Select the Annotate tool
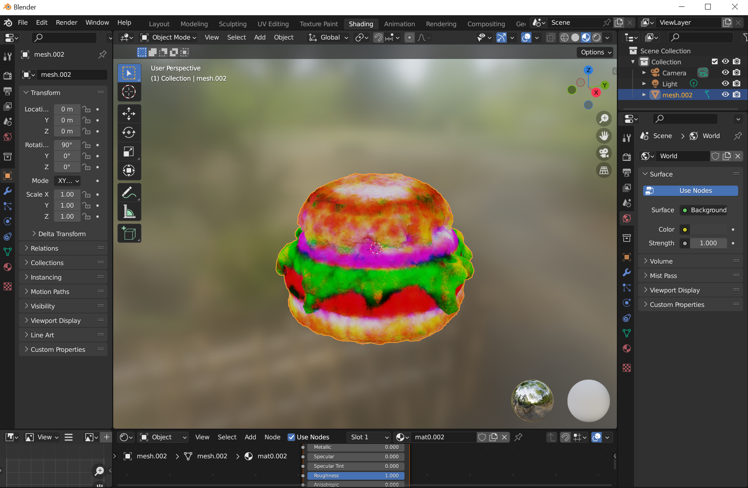Image resolution: width=748 pixels, height=488 pixels. coord(129,192)
